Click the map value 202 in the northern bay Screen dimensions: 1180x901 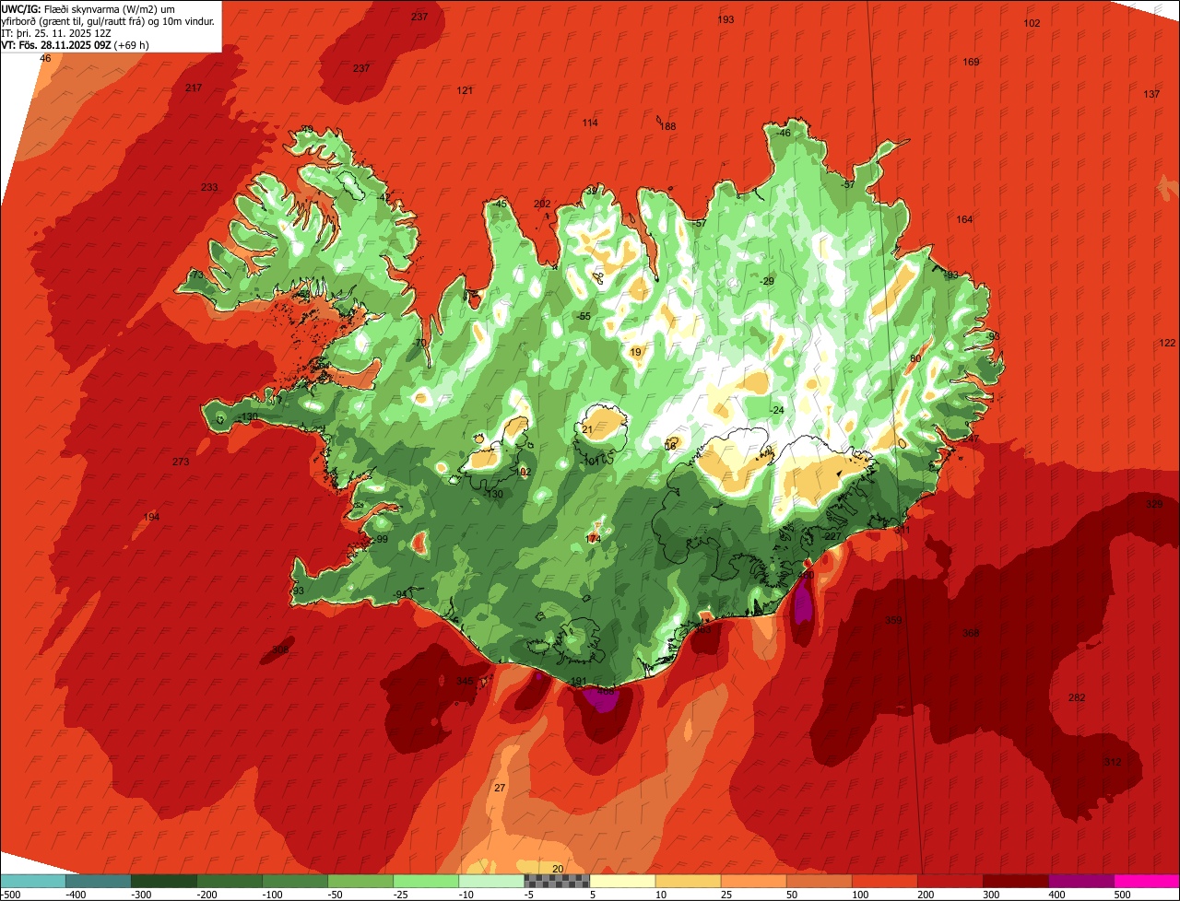[x=542, y=204]
